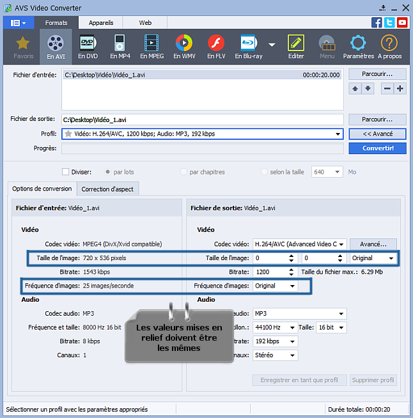Expand the Fréquence d'images Original dropdown

[x=293, y=286]
